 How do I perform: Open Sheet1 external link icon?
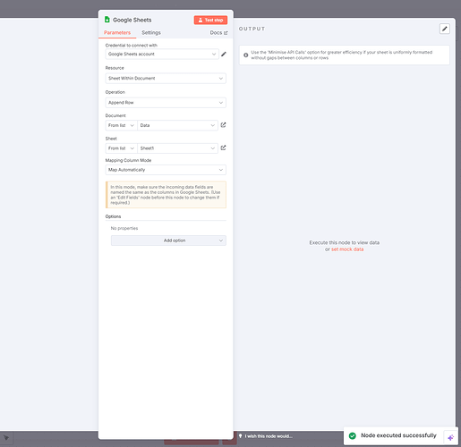coord(223,148)
